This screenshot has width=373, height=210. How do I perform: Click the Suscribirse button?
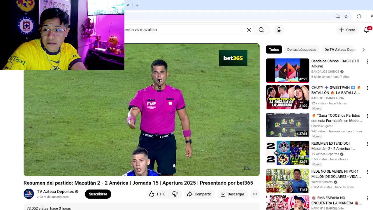pyautogui.click(x=98, y=194)
